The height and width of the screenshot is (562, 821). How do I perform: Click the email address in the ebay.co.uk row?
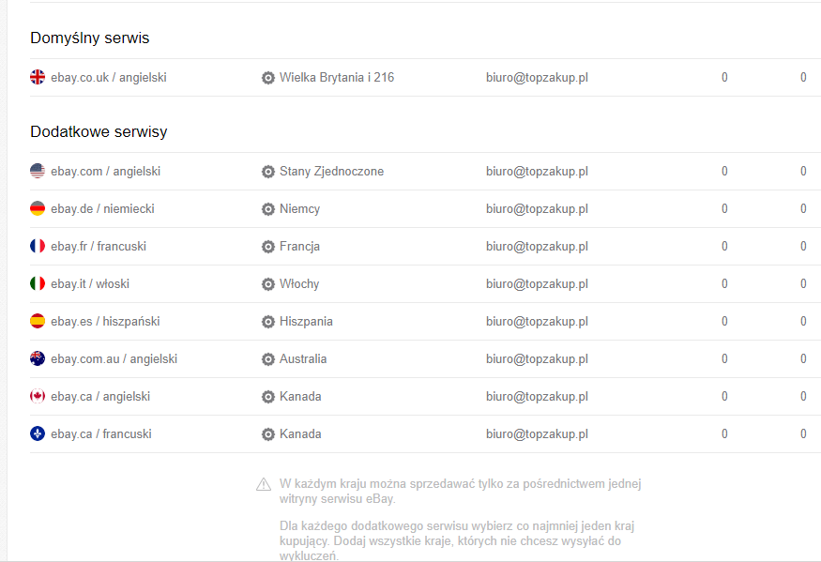point(537,78)
